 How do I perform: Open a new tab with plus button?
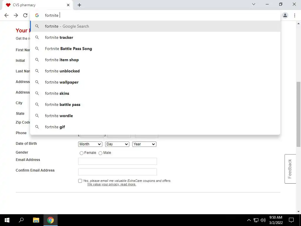pyautogui.click(x=79, y=5)
